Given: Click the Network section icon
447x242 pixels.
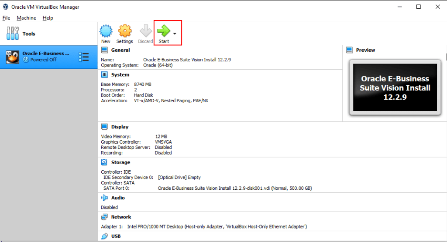Looking at the screenshot, I should (105, 217).
